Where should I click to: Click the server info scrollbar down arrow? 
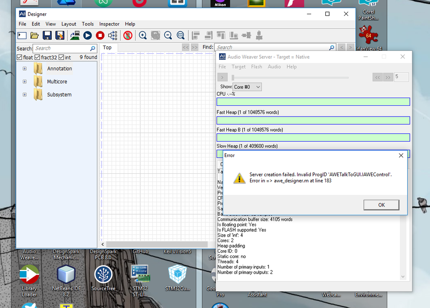[x=403, y=277]
